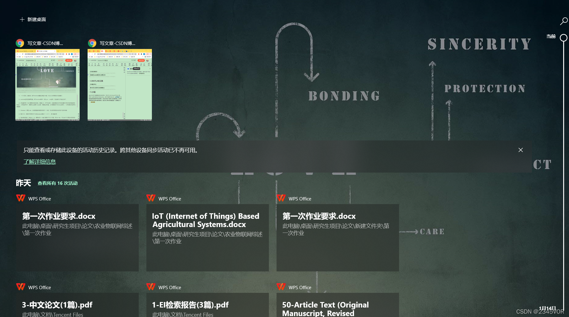The image size is (569, 317).
Task: Click the Chrome icon on the first 写文章-CSDN thumbnail
Action: point(20,43)
